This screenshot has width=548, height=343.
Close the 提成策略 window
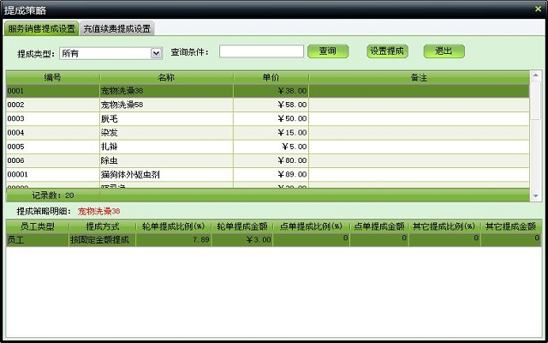[538, 9]
